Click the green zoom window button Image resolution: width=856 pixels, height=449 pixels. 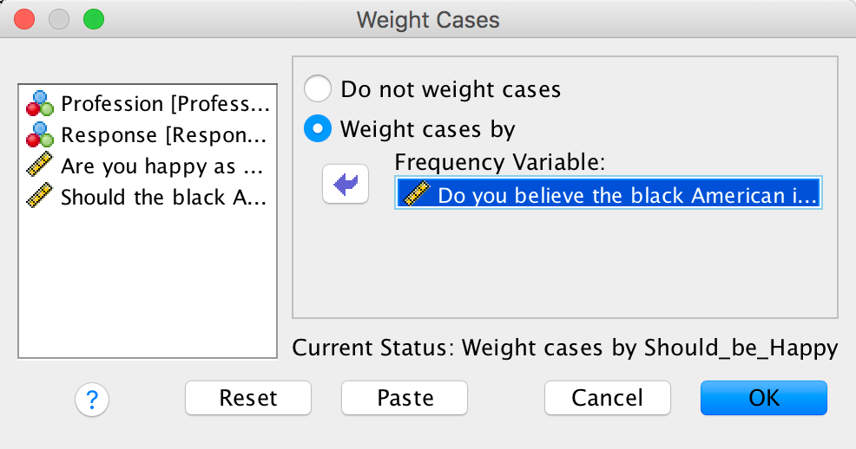[x=93, y=19]
